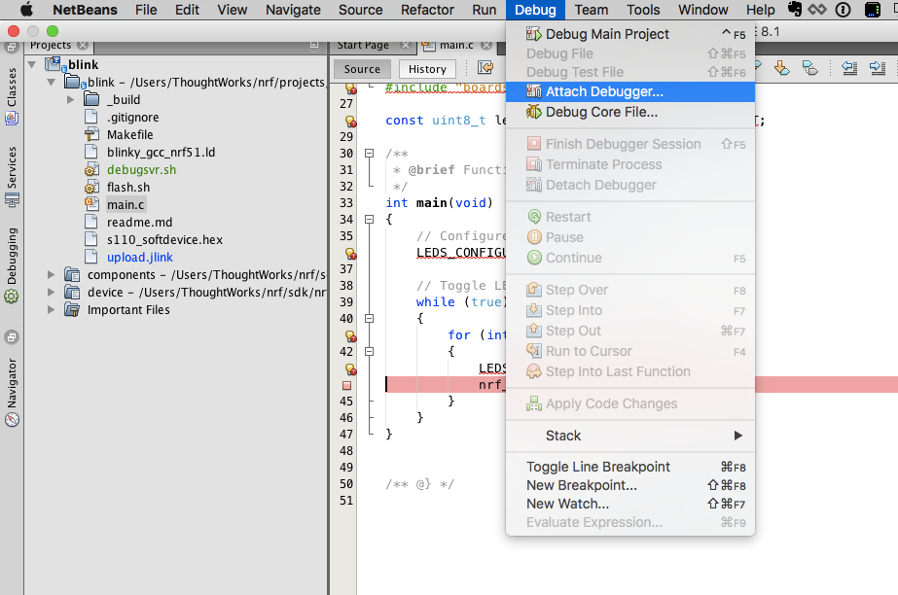
Task: Click the error hint bulb beside LEDS_CONFIGURE
Action: coord(350,253)
